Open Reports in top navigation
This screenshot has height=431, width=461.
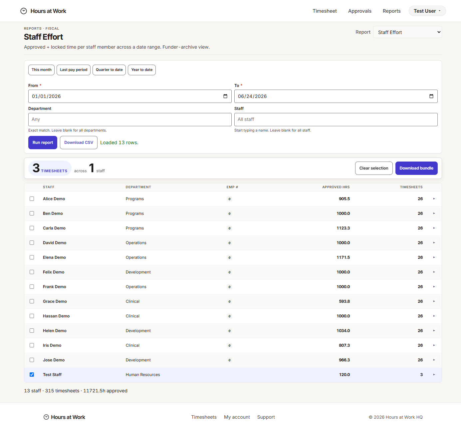click(x=392, y=11)
